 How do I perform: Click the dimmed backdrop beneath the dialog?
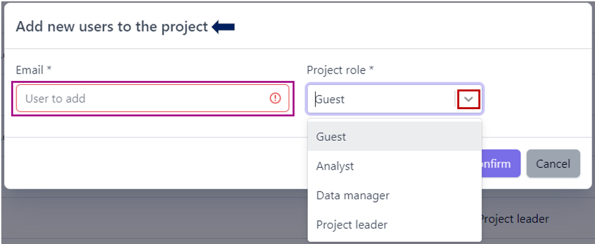152,218
